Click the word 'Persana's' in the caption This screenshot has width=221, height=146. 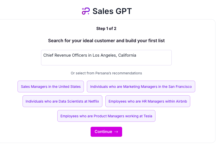101,73
